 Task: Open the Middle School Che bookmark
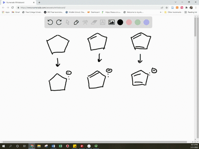pos(75,12)
